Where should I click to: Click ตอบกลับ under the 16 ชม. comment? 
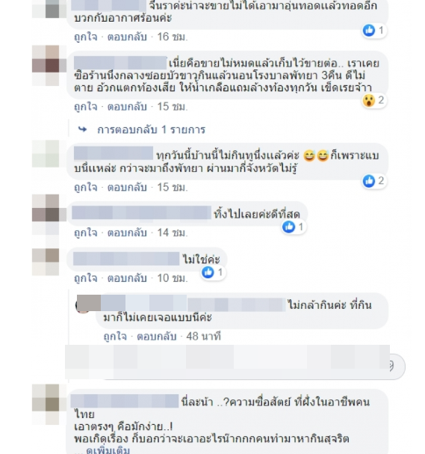(127, 37)
